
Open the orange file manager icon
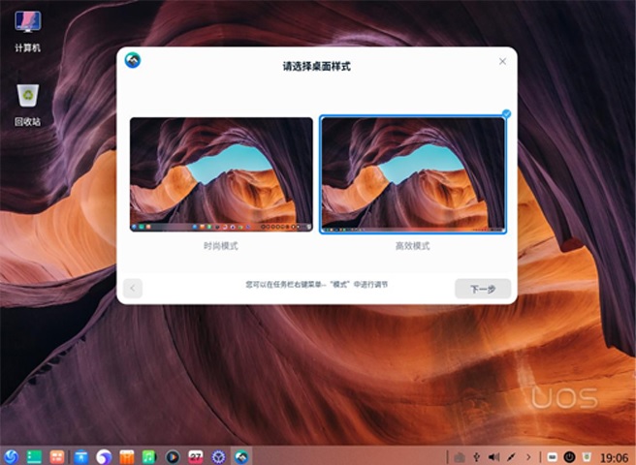point(127,457)
